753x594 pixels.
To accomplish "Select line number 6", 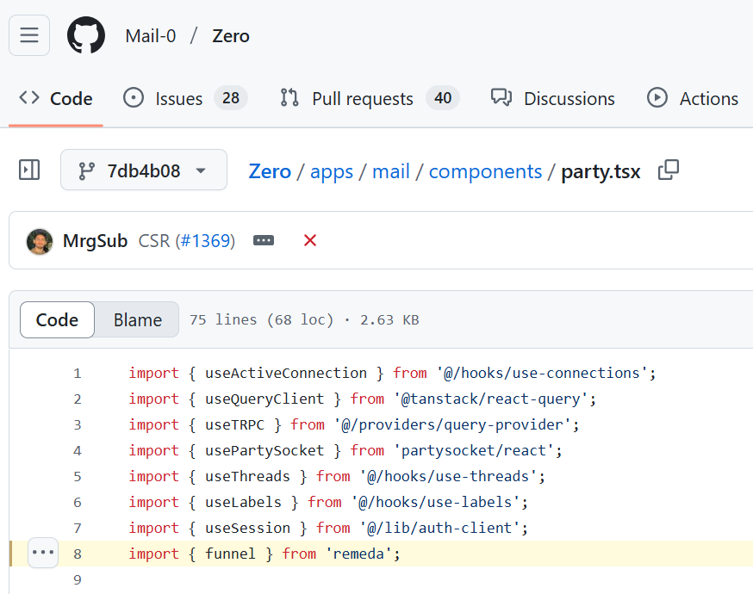I will point(78,503).
